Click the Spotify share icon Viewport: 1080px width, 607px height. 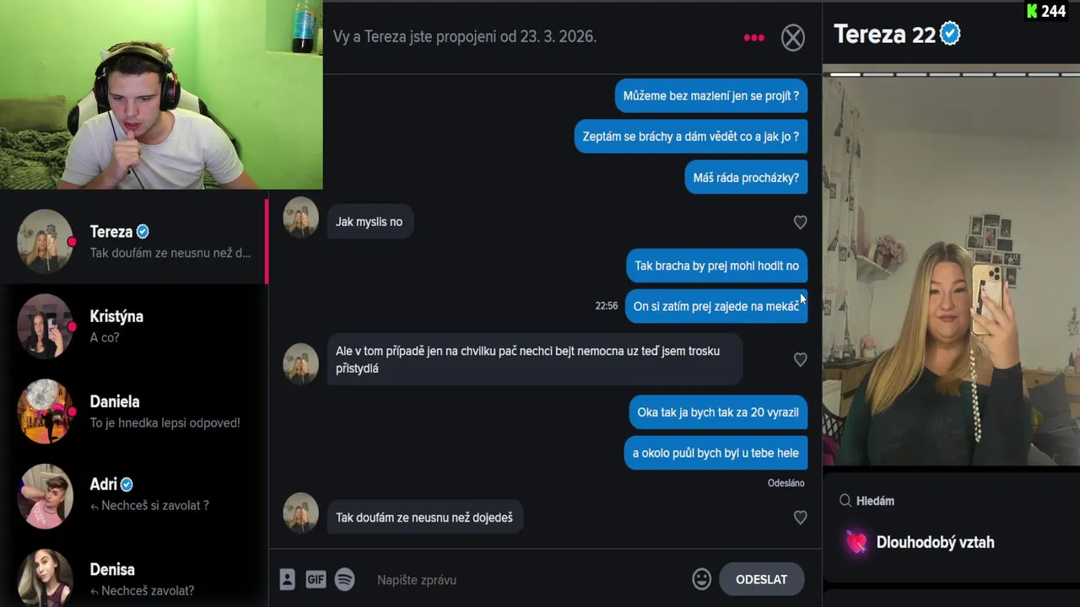[x=344, y=579]
